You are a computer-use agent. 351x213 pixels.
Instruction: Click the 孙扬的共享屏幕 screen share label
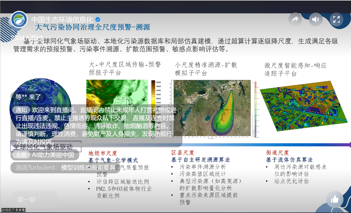point(13,210)
